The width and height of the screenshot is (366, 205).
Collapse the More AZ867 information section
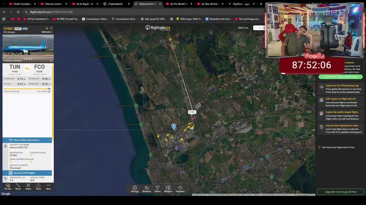pos(27,140)
